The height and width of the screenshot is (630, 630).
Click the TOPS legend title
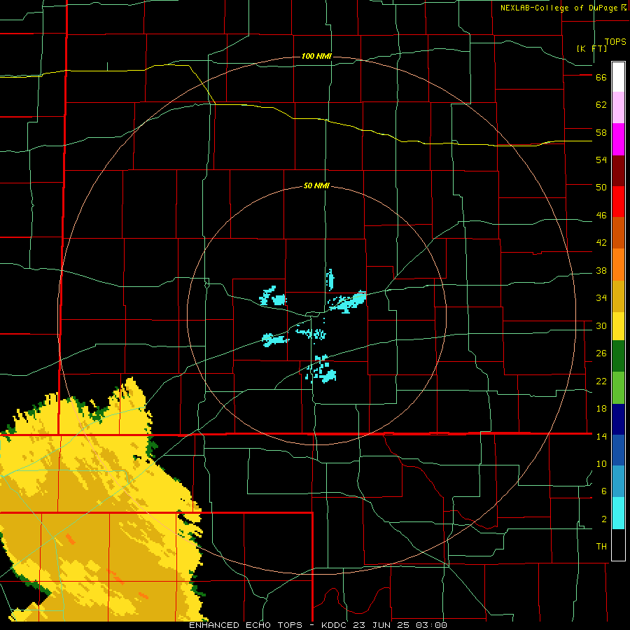tap(615, 41)
